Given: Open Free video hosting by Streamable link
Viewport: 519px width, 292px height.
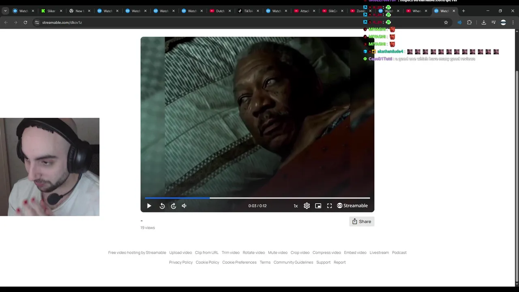Looking at the screenshot, I should 137,252.
